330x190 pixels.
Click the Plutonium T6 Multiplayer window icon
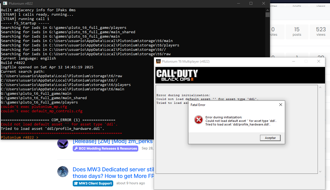click(x=158, y=62)
